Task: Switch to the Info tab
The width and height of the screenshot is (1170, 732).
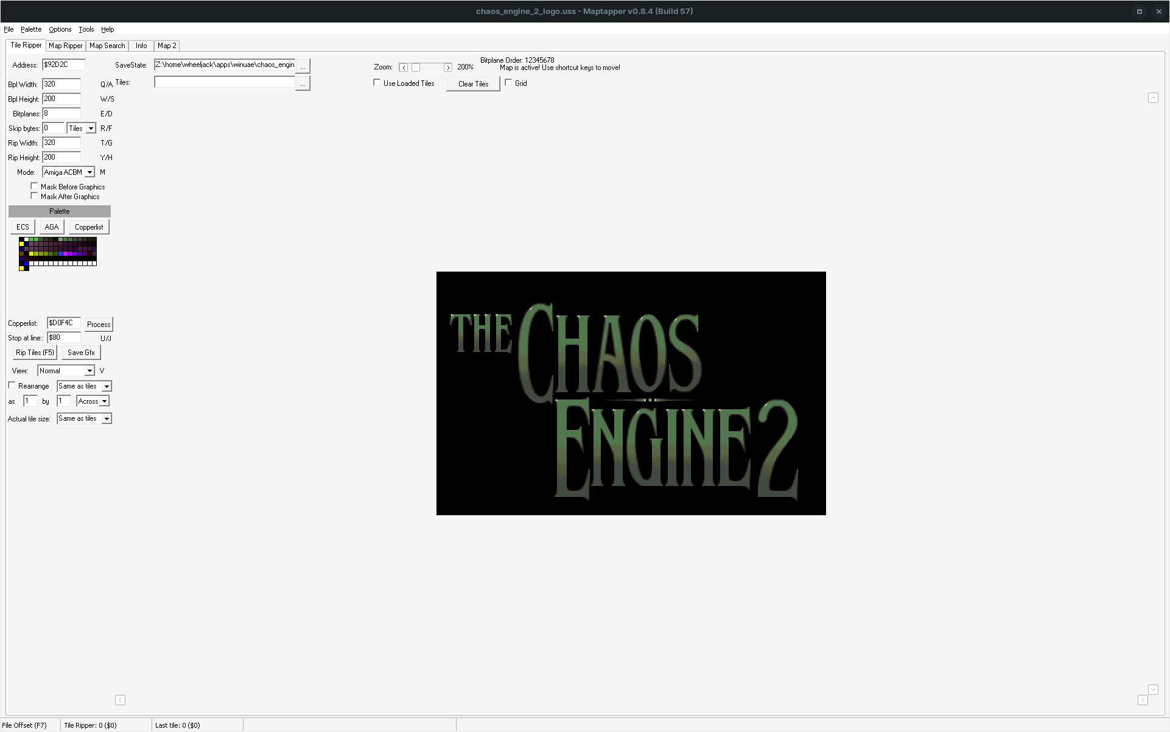Action: 141,46
